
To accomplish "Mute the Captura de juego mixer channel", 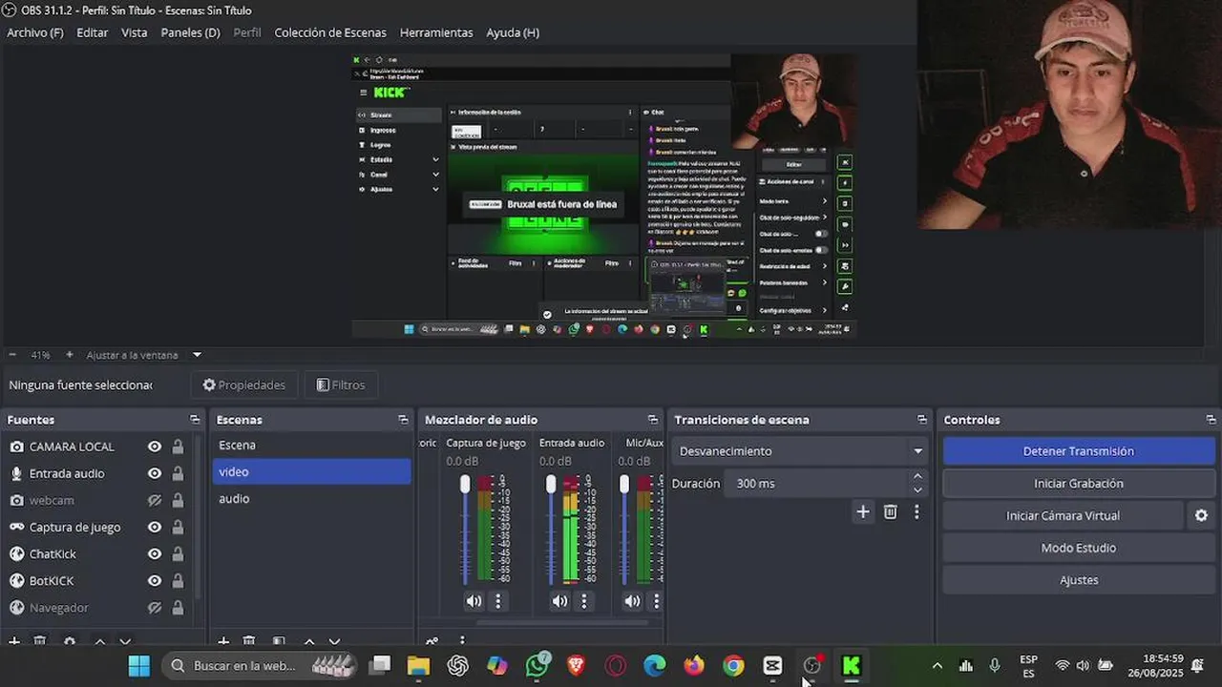I will [474, 601].
